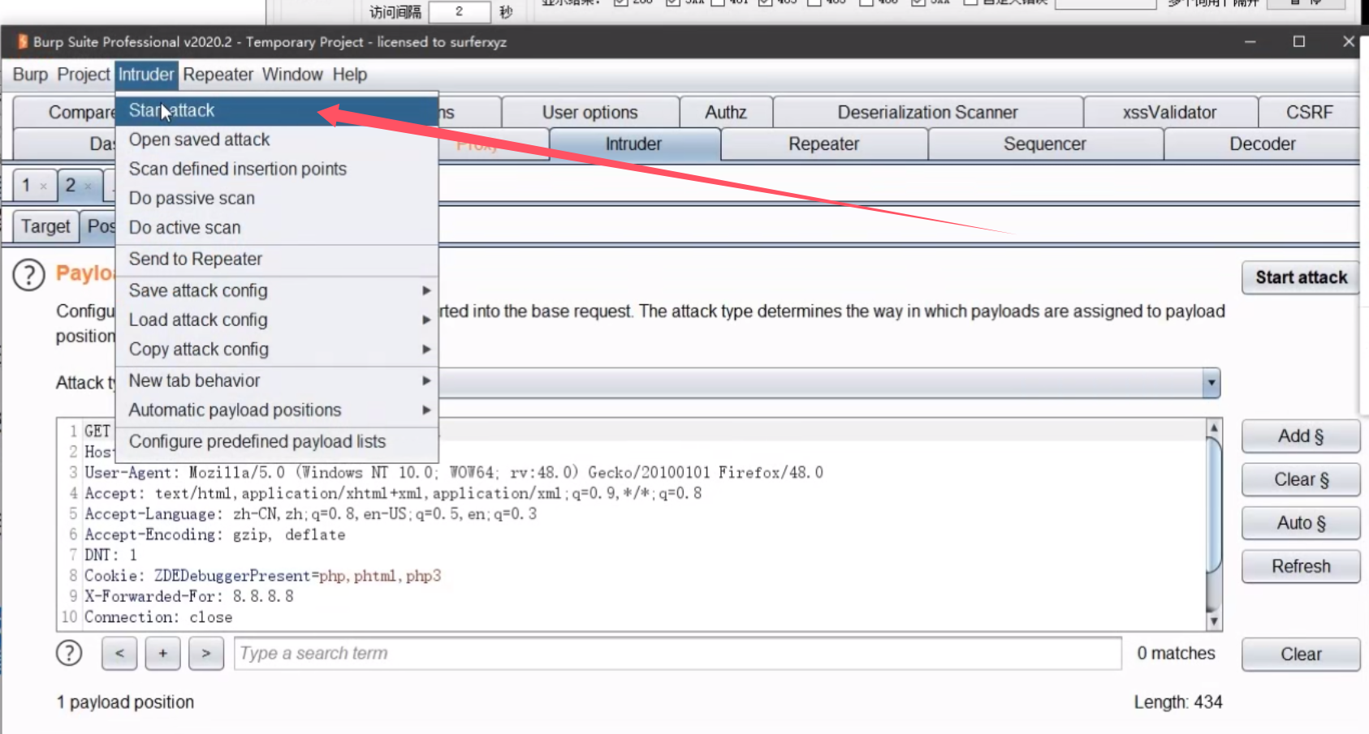Click interval field showing 2 in background window

[460, 11]
